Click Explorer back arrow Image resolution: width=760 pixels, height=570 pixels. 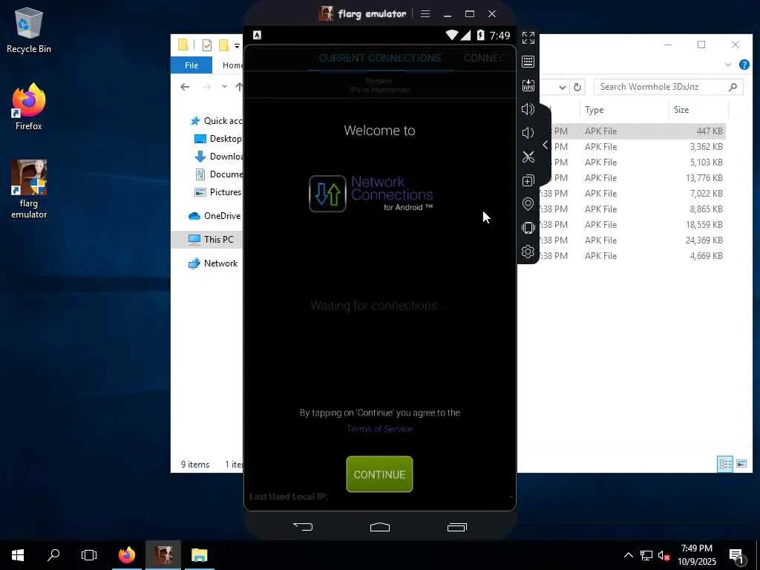(185, 88)
